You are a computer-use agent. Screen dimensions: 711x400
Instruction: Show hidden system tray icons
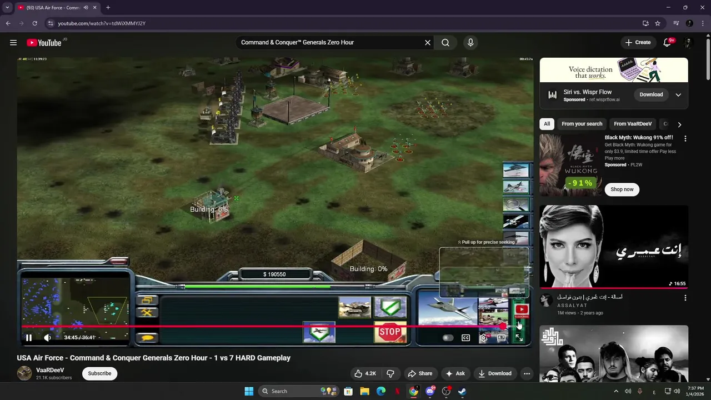(x=615, y=391)
